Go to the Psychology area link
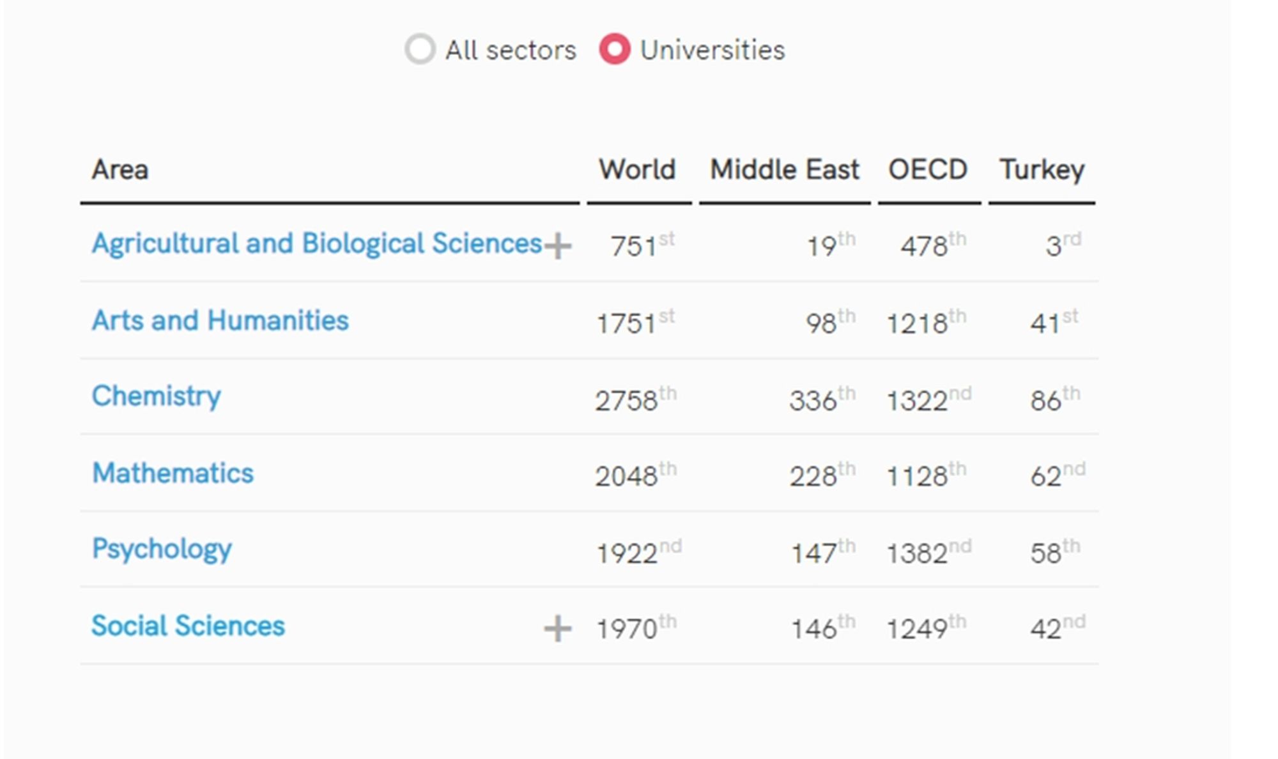Image resolution: width=1278 pixels, height=759 pixels. (x=162, y=549)
